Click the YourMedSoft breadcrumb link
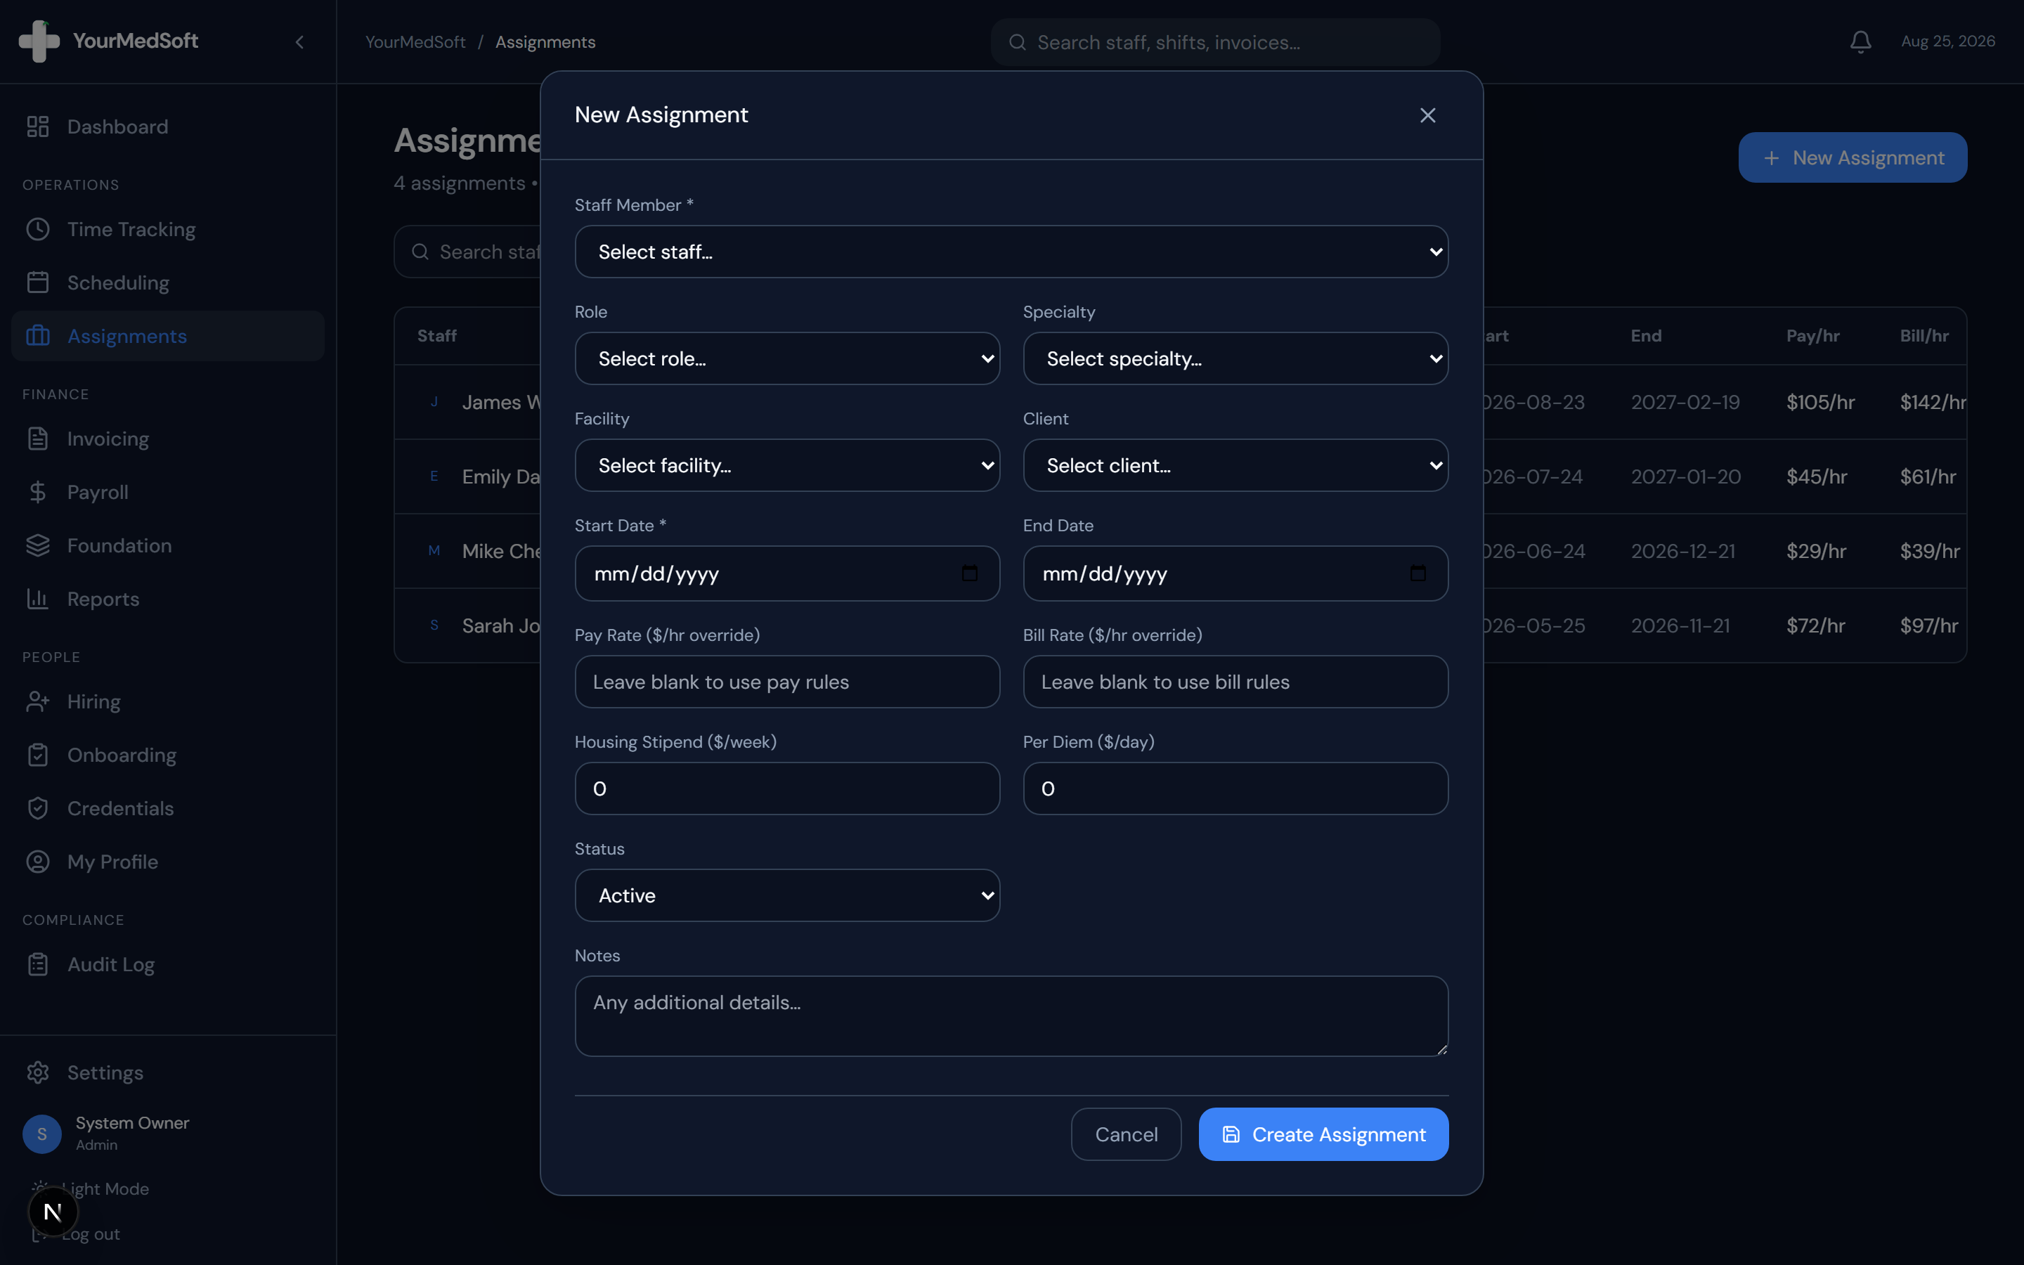The height and width of the screenshot is (1265, 2024). pos(415,42)
